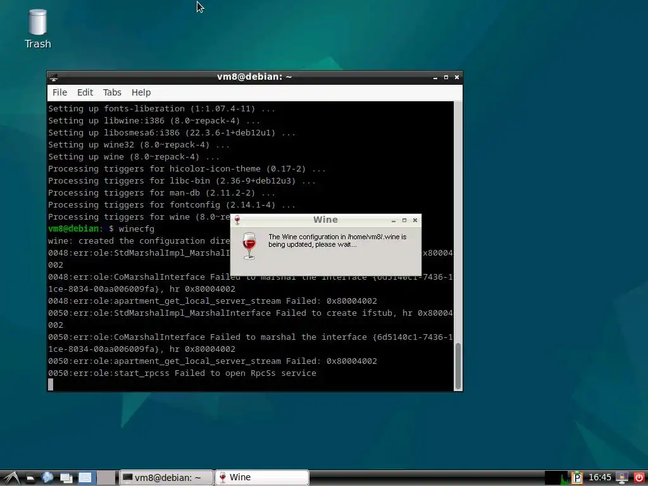Activate the vm8@debian terminal taskbar button
This screenshot has width=648, height=486.
[166, 478]
